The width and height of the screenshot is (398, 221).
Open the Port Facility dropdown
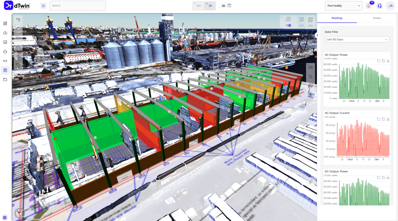(344, 6)
